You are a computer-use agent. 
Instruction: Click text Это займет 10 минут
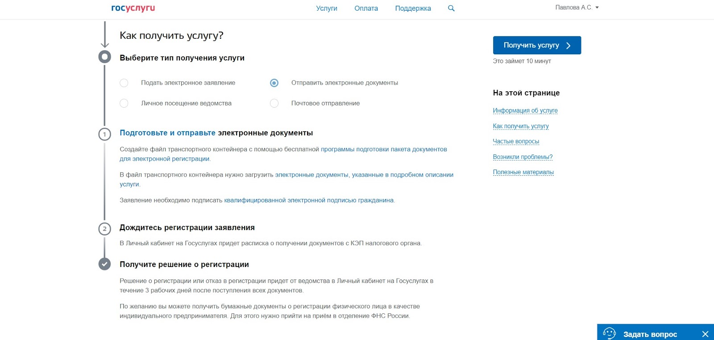[x=522, y=61]
